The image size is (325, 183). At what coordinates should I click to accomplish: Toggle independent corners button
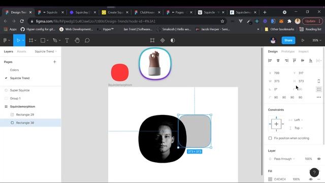pyautogui.click(x=319, y=89)
